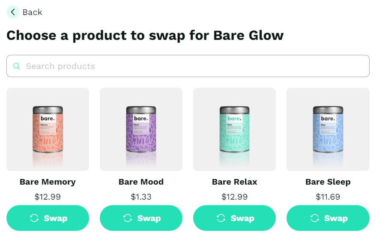Swap Bare Glow for Bare Relax
Viewport: 376px width, 236px height.
234,218
